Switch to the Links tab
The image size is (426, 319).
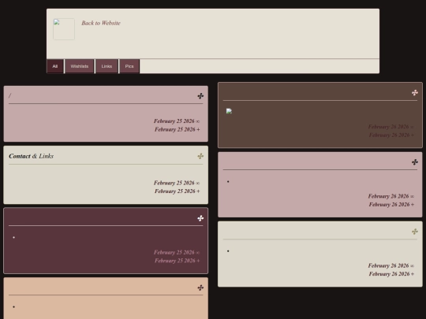click(106, 66)
